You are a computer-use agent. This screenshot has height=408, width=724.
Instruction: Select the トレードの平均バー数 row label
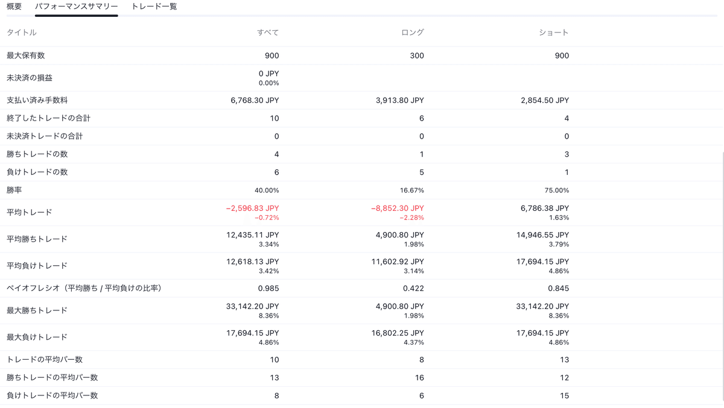tap(45, 360)
